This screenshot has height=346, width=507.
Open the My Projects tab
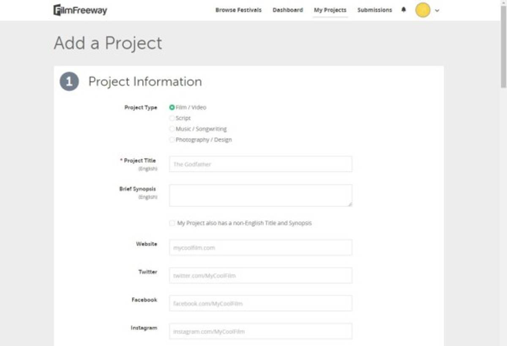[x=330, y=10]
